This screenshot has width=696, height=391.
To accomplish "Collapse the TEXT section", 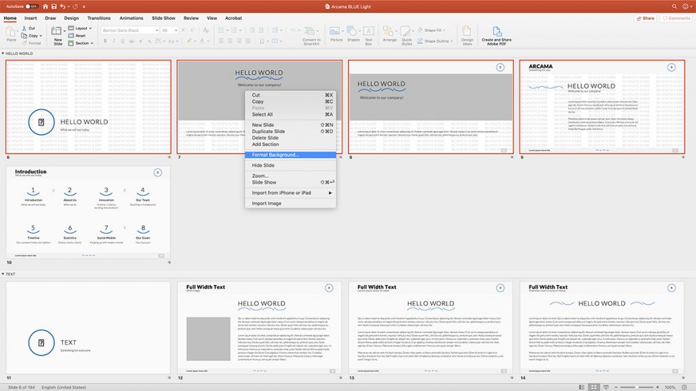I will coord(3,274).
